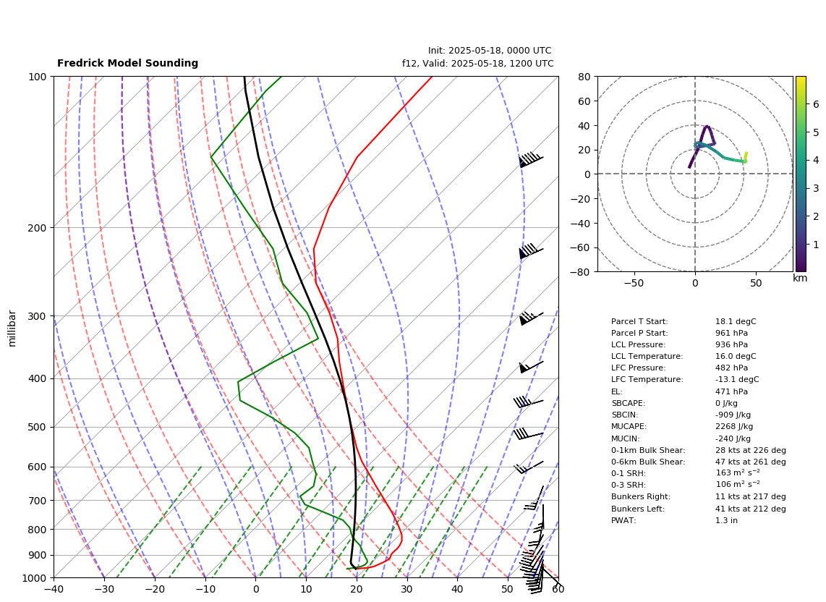
Task: Click the wind barb at 600 millibar
Action: click(x=529, y=467)
